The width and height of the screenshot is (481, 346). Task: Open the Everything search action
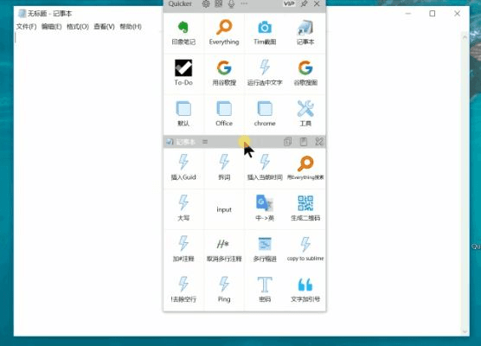pyautogui.click(x=224, y=33)
